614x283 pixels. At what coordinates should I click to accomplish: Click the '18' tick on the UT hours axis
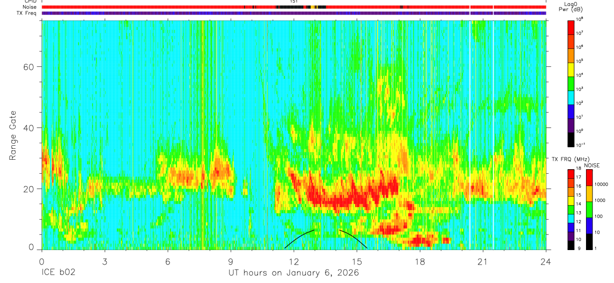tap(420, 261)
